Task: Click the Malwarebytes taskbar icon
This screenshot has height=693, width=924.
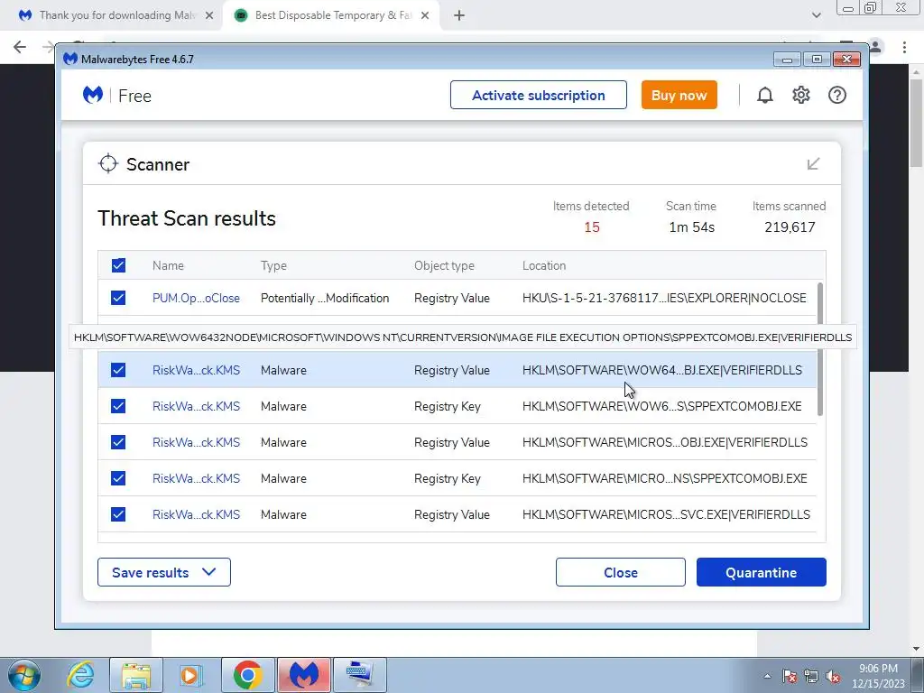Action: (303, 675)
